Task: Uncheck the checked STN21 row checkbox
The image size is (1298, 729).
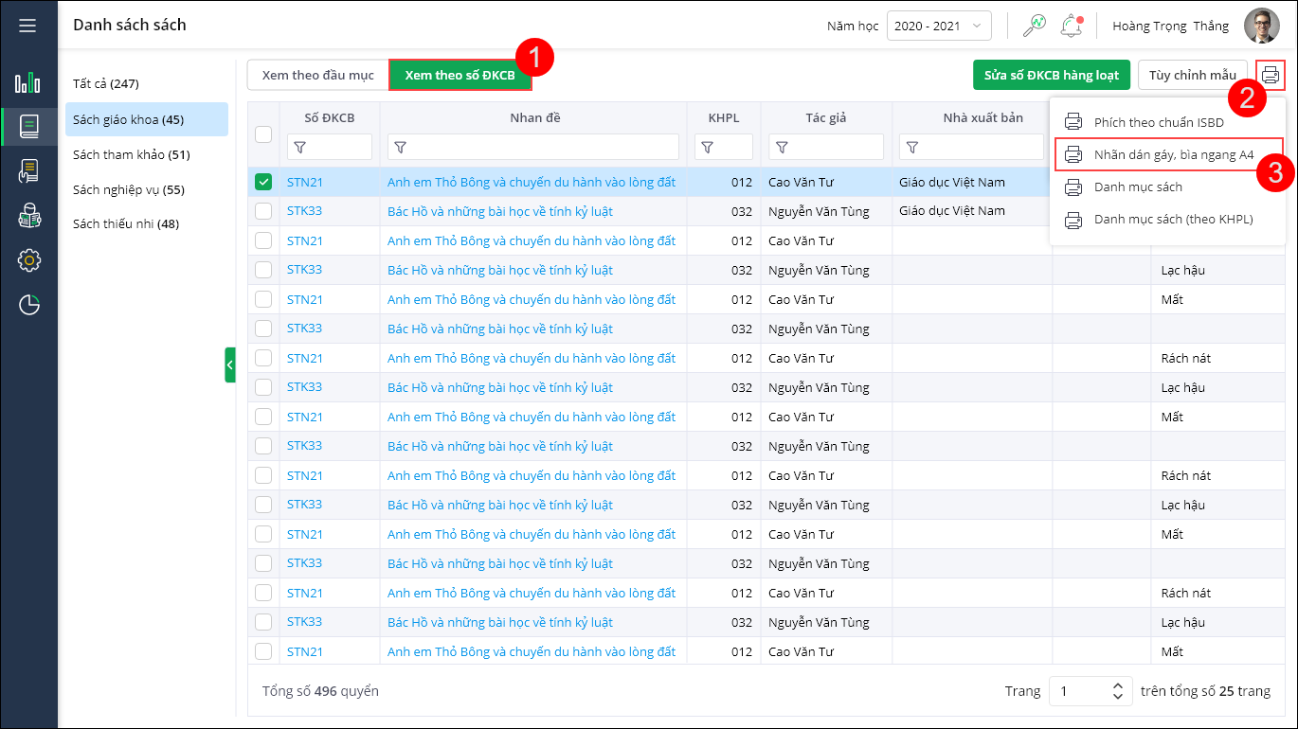Action: [x=263, y=182]
